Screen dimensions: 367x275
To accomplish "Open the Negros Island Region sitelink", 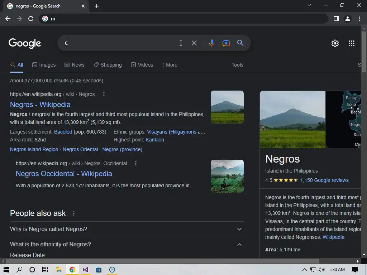I will click(34, 149).
